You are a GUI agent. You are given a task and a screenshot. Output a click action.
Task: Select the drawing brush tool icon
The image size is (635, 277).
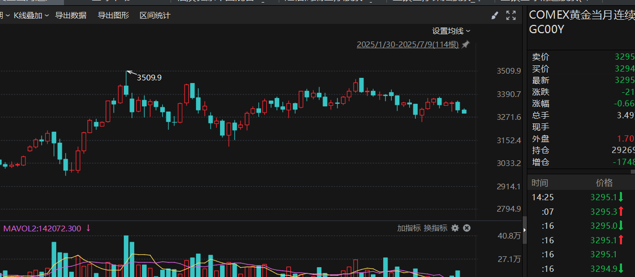click(495, 16)
